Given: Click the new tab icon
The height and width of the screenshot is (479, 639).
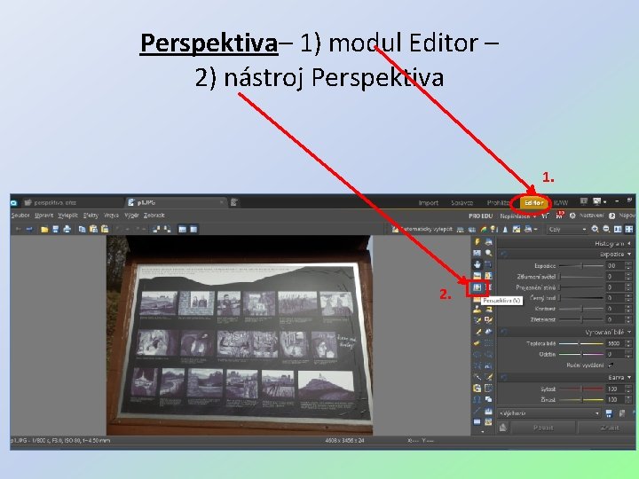Looking at the screenshot, I should click(x=234, y=202).
